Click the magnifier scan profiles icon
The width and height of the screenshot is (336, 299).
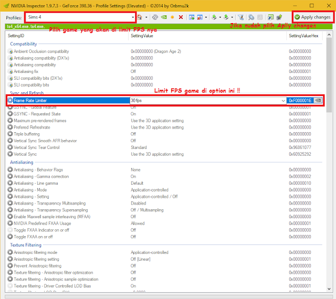click(251, 17)
